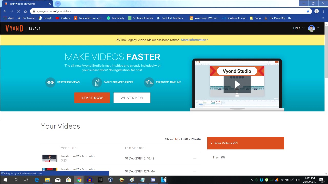Open Wi-Fi network settings in system tray
The image size is (328, 184).
click(282, 180)
